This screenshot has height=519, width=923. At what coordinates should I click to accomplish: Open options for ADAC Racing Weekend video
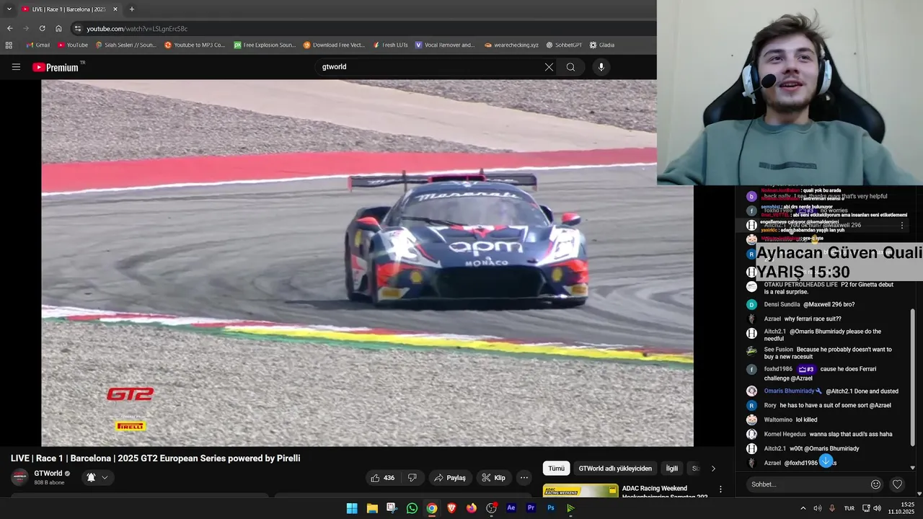point(720,489)
